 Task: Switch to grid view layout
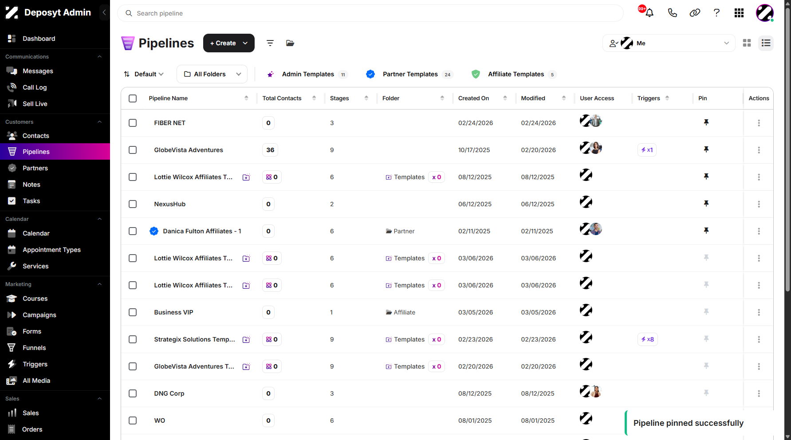(747, 43)
